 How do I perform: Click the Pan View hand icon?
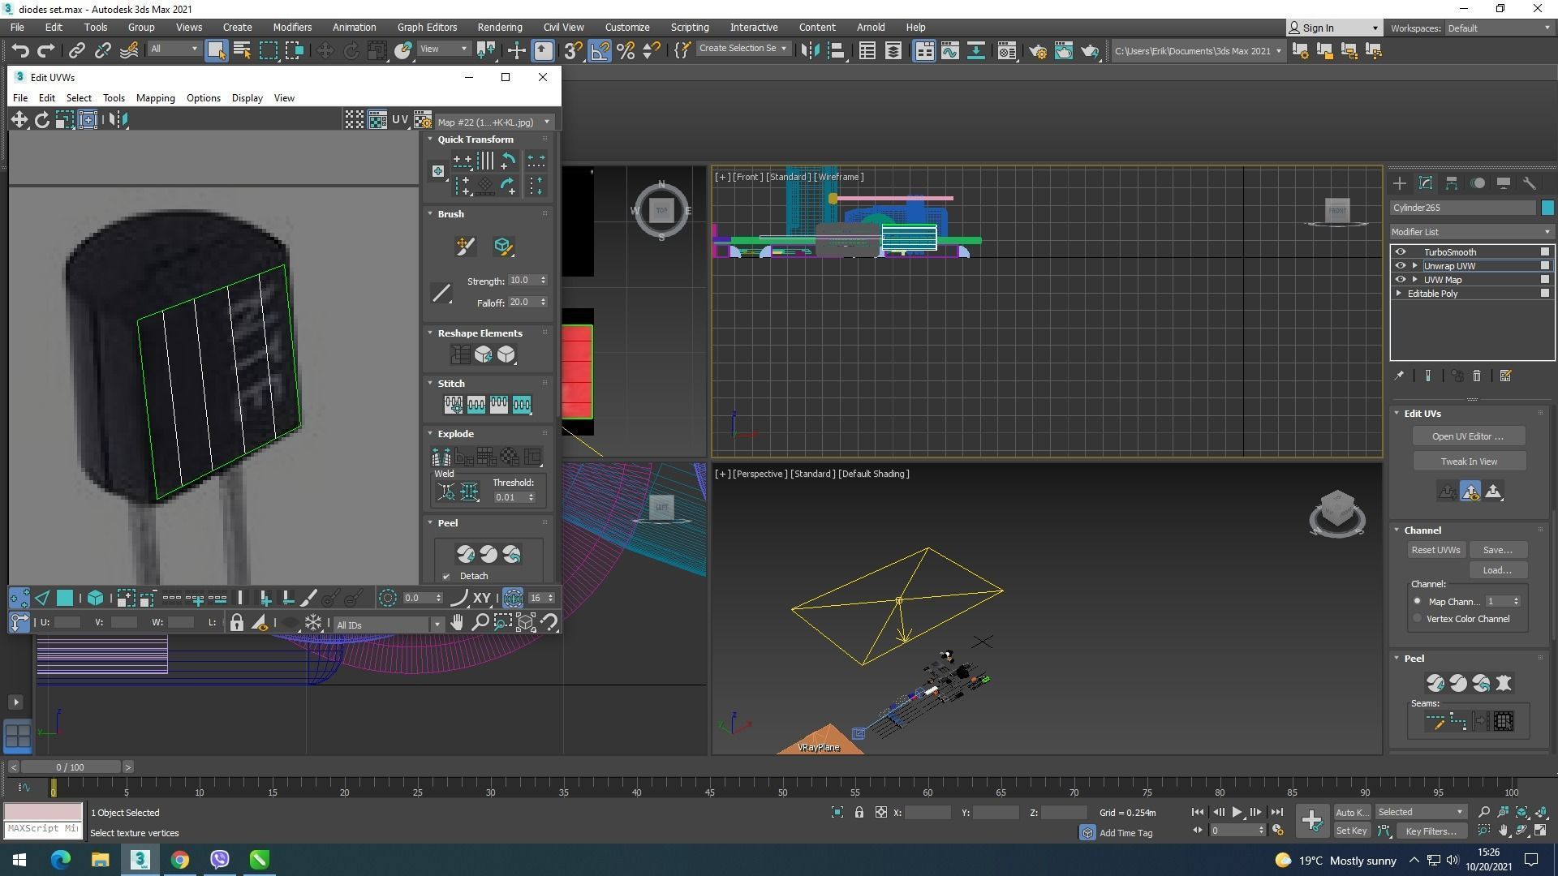click(x=457, y=623)
